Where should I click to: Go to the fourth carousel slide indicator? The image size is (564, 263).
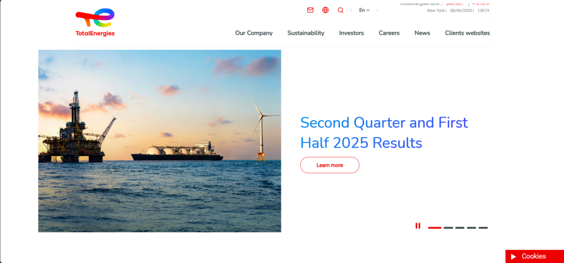click(x=471, y=228)
